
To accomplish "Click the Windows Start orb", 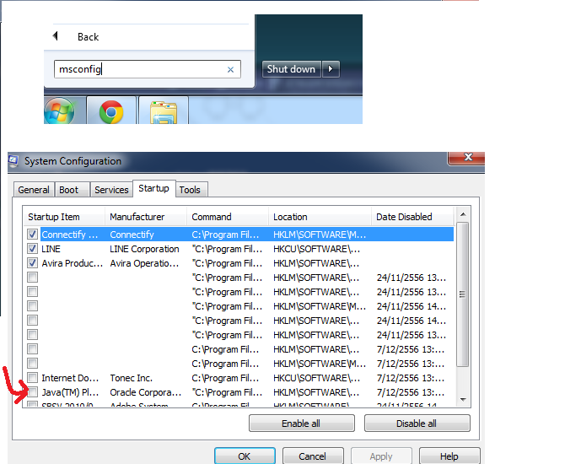I will [x=59, y=111].
